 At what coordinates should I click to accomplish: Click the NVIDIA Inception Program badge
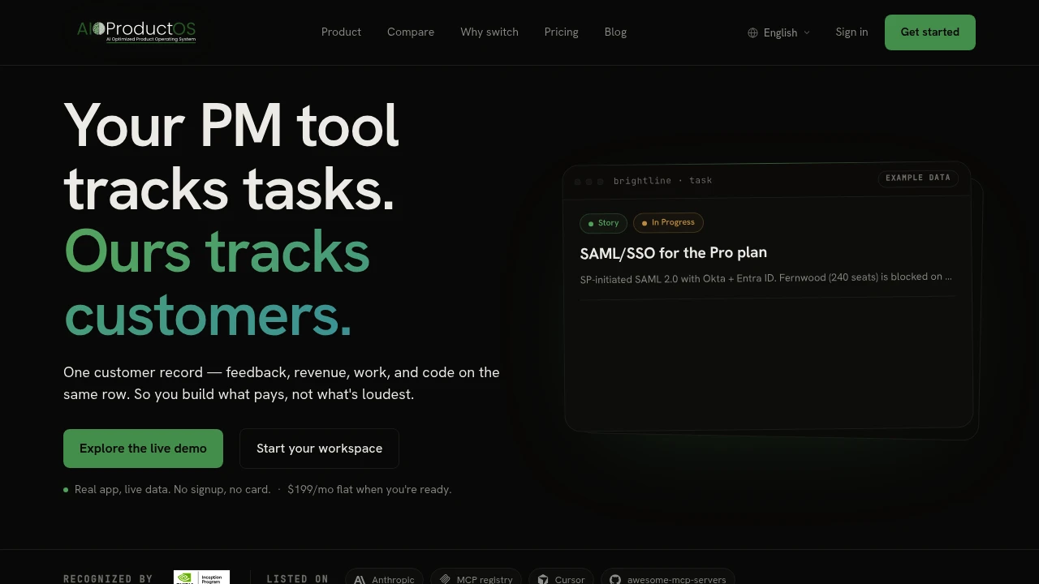201,578
